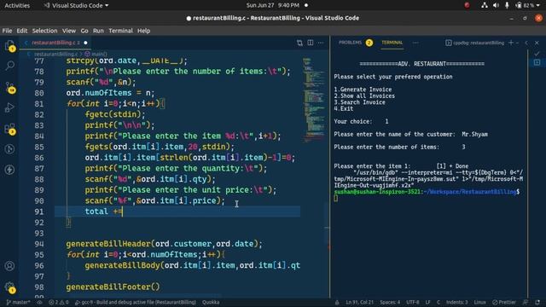Click the Prettier status in the status bar

tap(504, 302)
